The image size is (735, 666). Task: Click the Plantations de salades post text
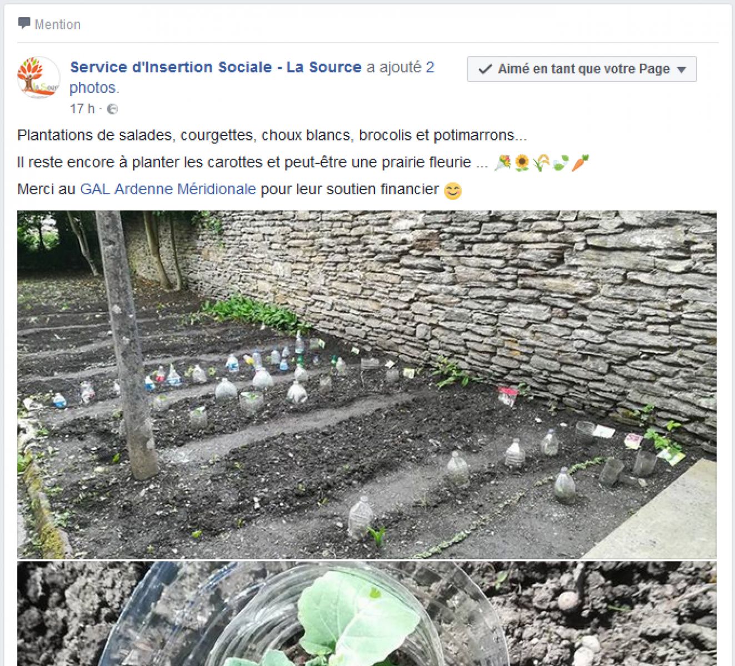272,135
